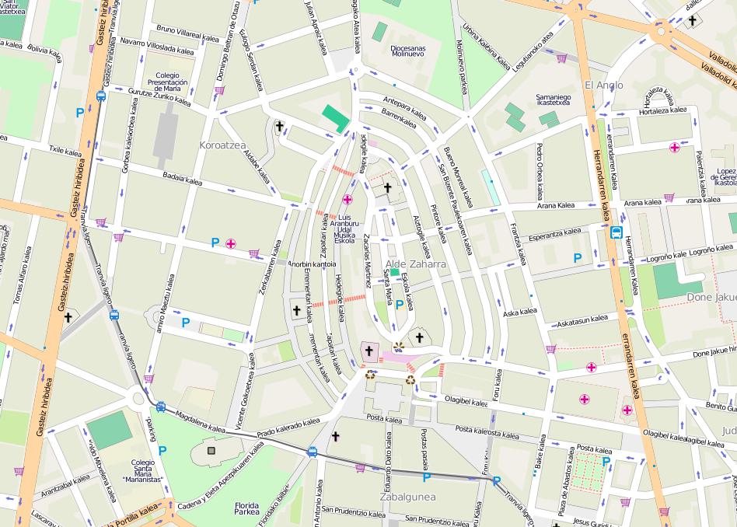The image size is (737, 527).
Task: Select tram stop near Colegio Presentación de María
Action: coord(101,96)
